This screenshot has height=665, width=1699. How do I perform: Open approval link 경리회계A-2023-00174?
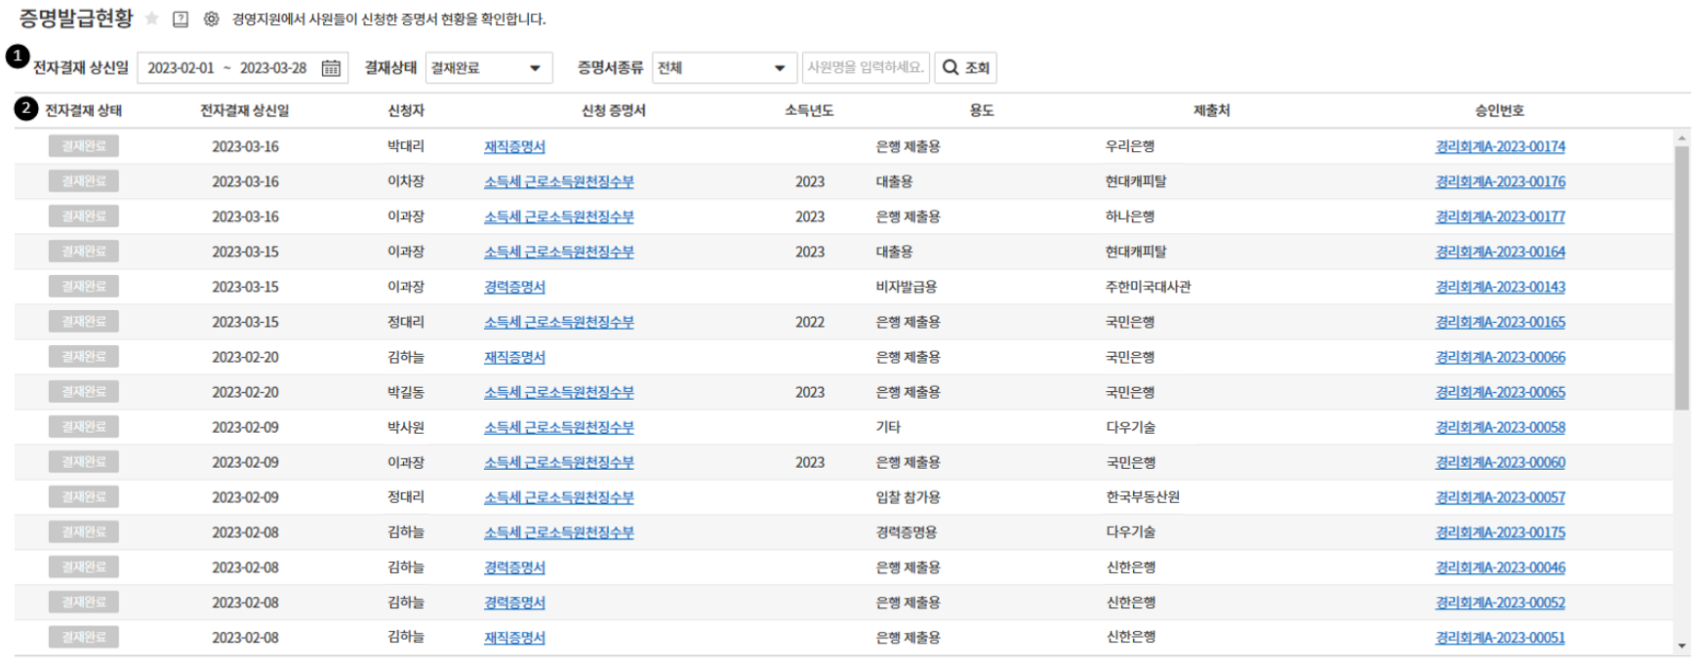(1499, 146)
